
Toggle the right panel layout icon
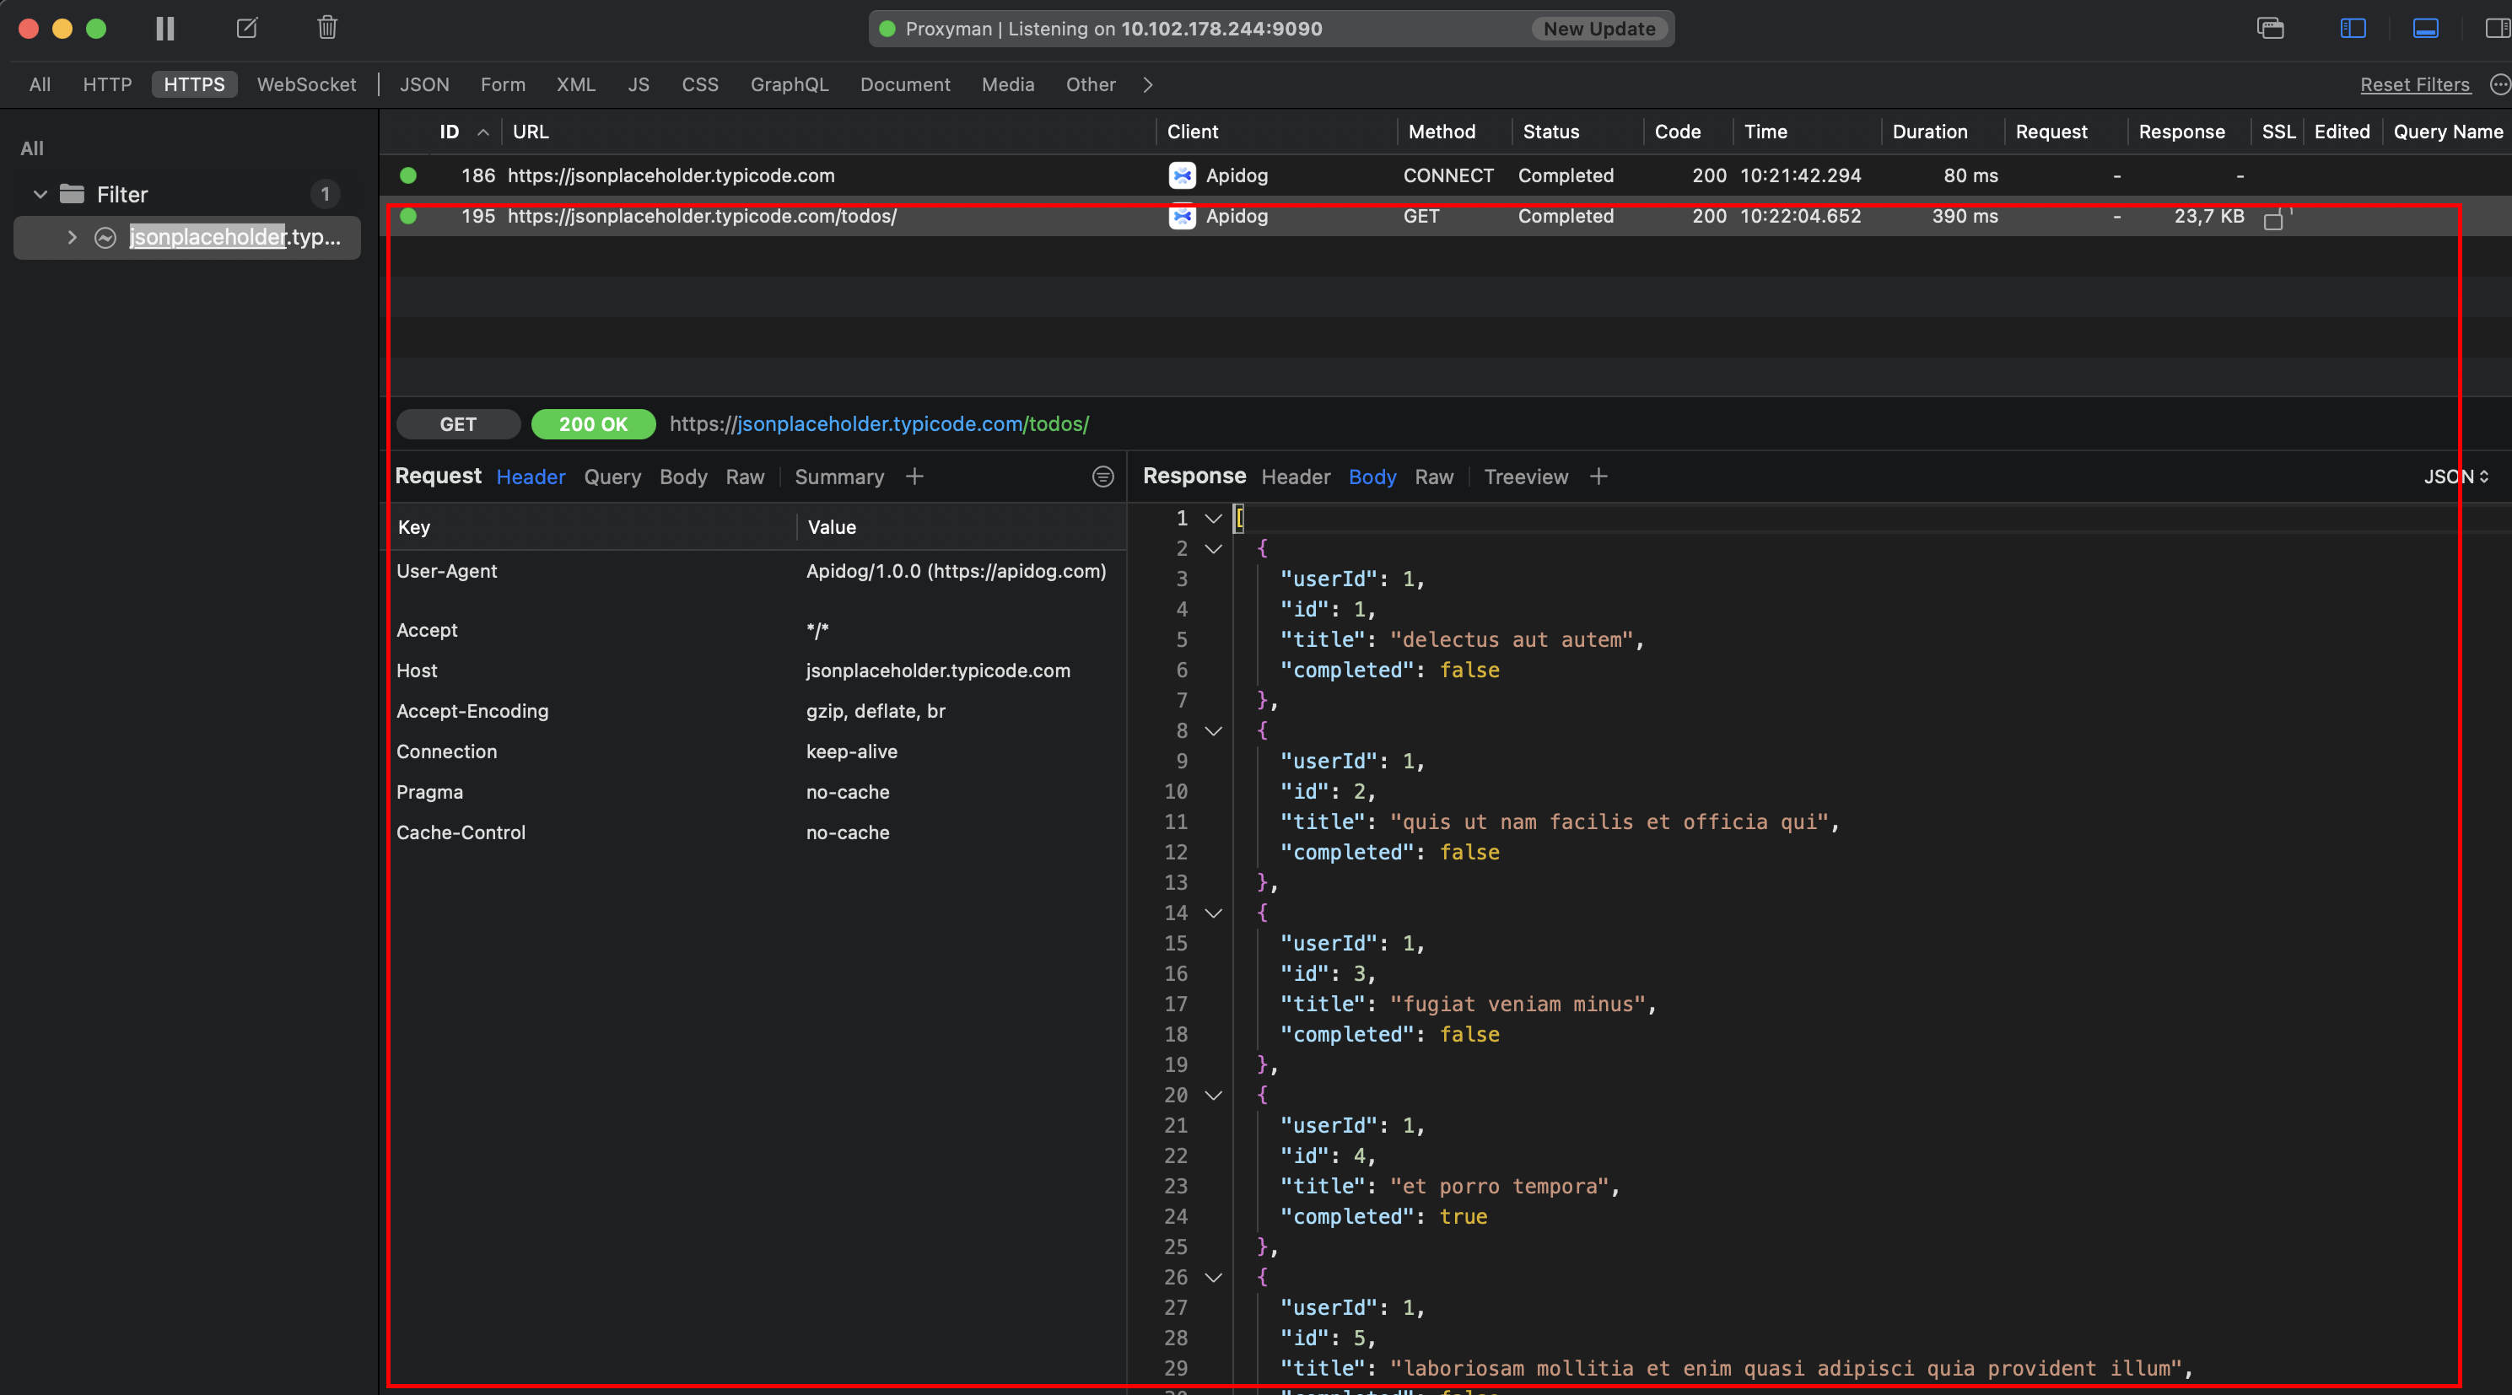(2498, 29)
